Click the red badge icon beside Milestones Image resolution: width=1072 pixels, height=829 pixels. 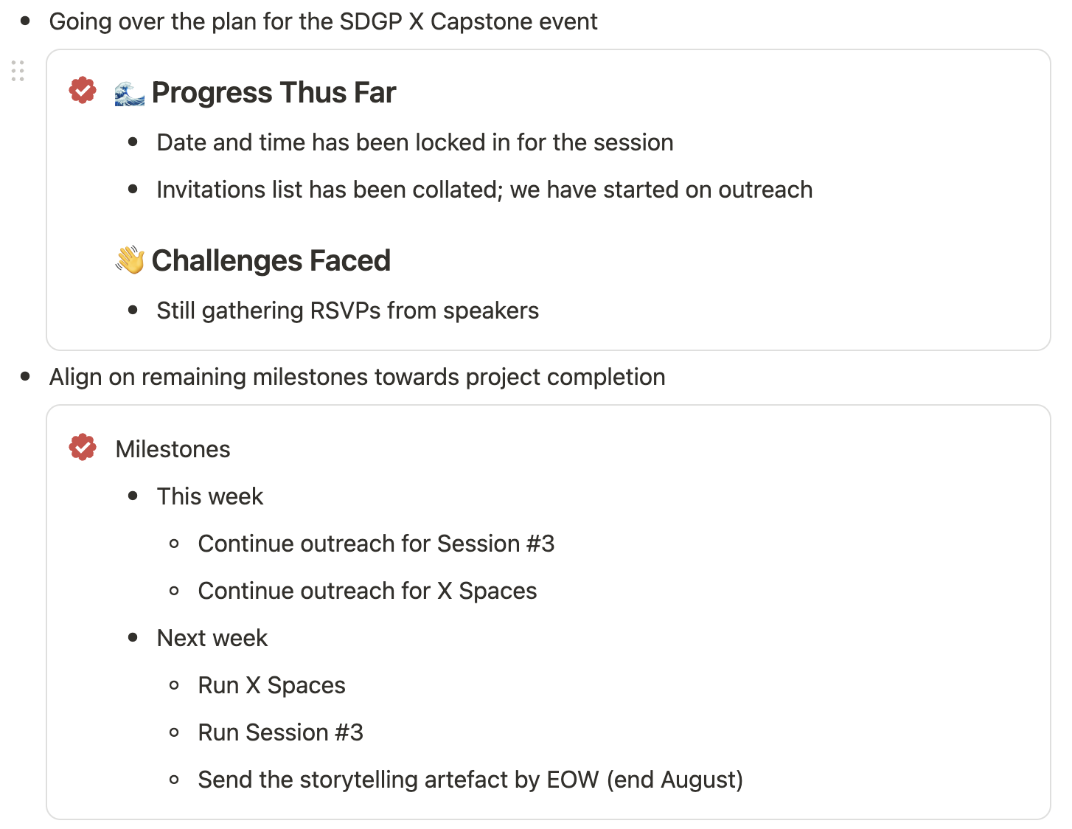coord(83,447)
